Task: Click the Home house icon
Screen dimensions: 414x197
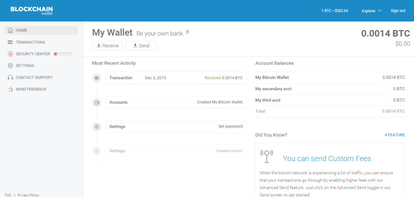Action: pos(10,30)
